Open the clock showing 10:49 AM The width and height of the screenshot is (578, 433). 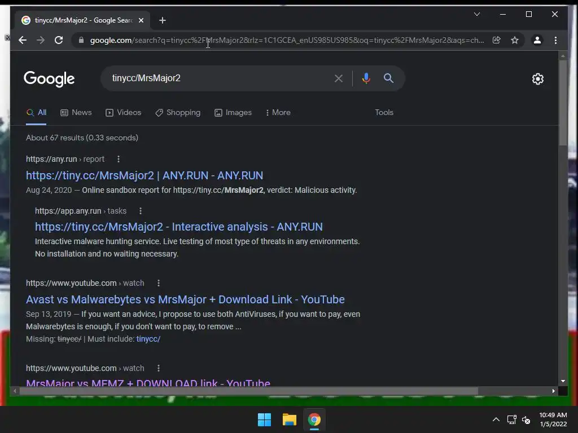(x=553, y=419)
